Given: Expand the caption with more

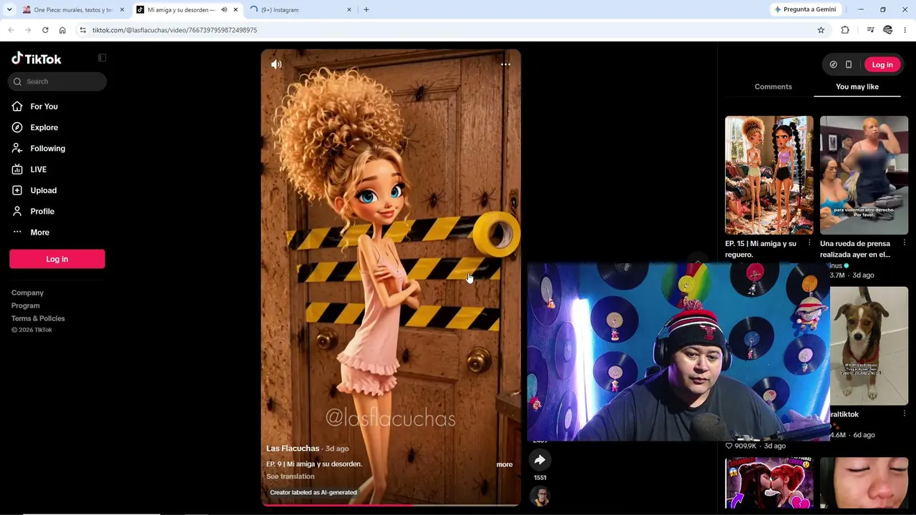Looking at the screenshot, I should tap(505, 465).
